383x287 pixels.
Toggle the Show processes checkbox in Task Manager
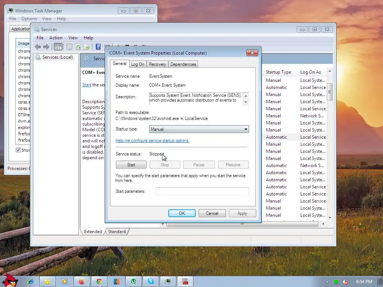coord(18,150)
